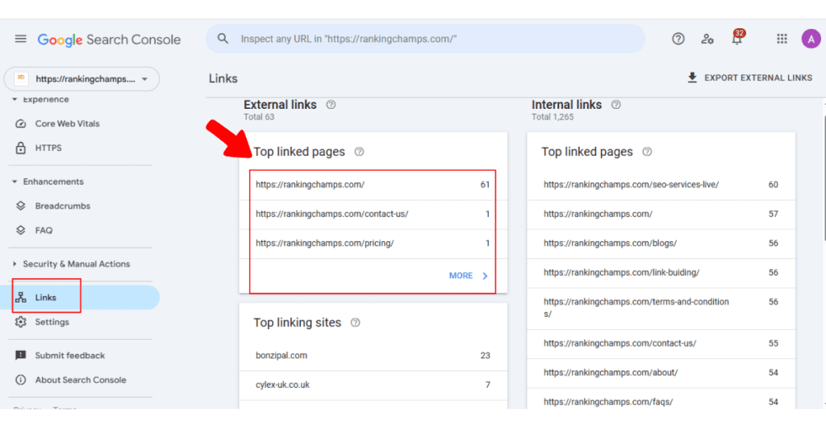Click the chevron next to MORE

pos(485,276)
